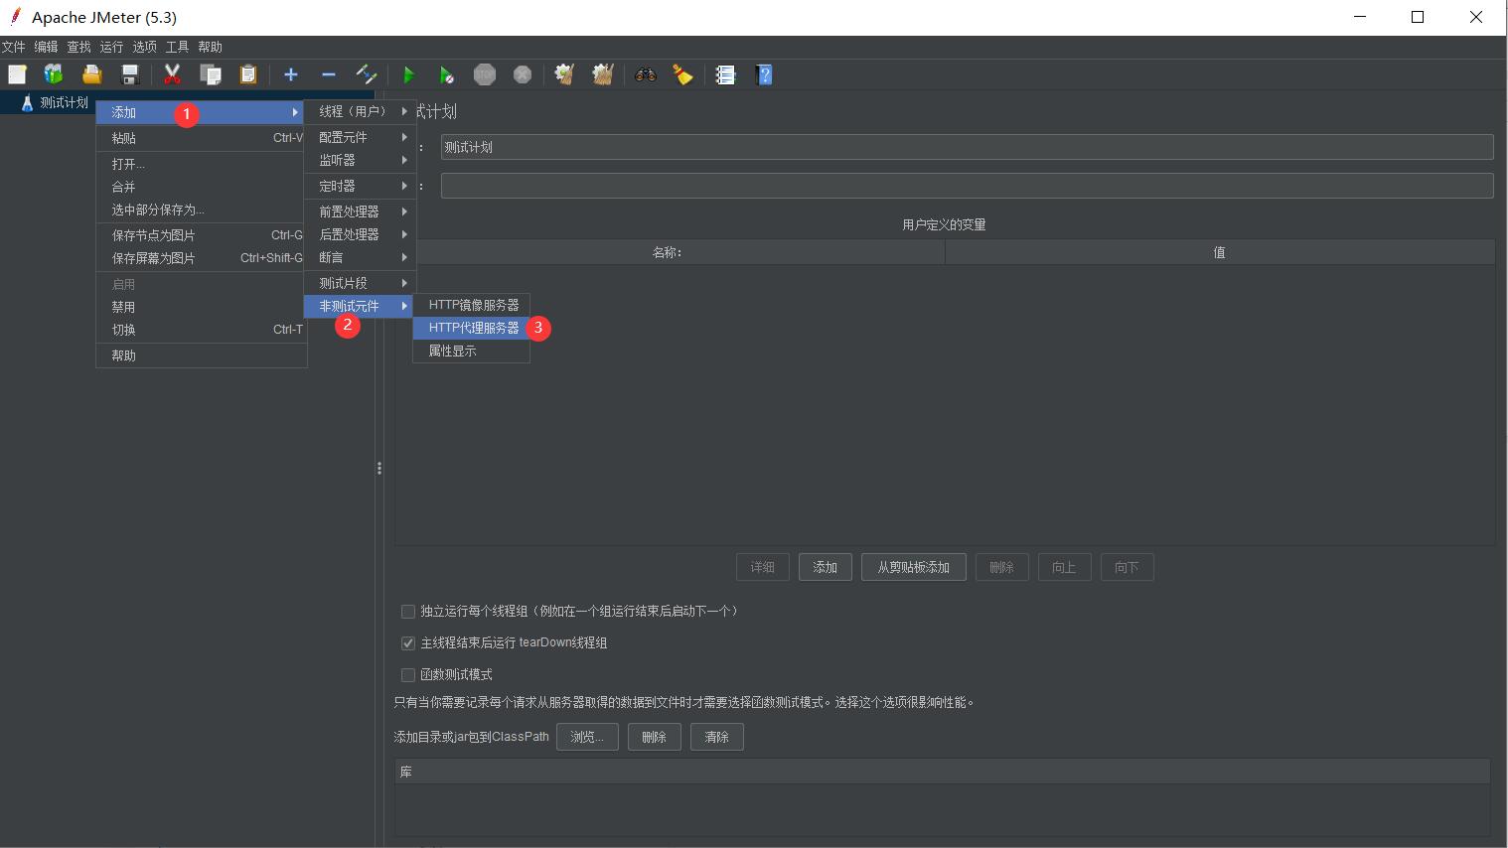Expand 前置处理器 submenu
Screen dimensions: 1508x848
coord(360,212)
